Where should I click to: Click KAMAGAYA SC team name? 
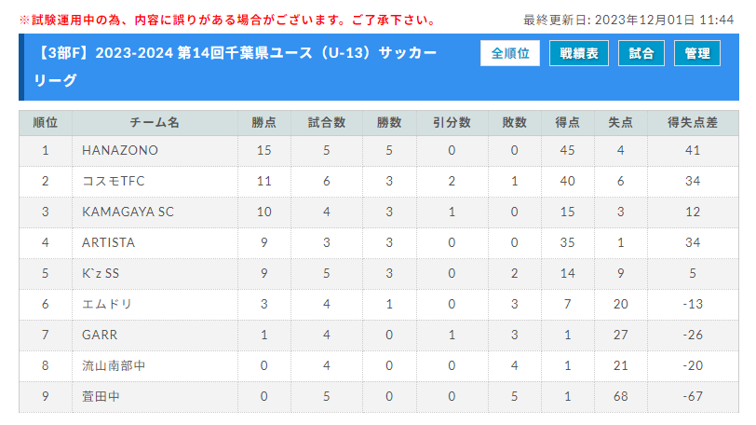(x=128, y=212)
